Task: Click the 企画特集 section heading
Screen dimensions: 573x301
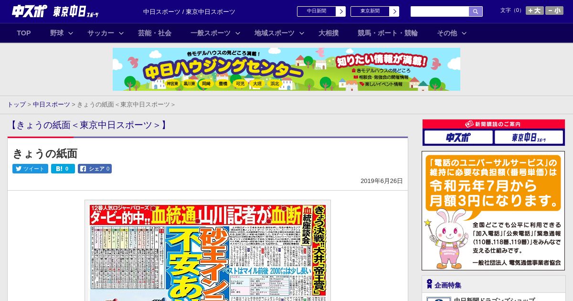Action: (448, 285)
